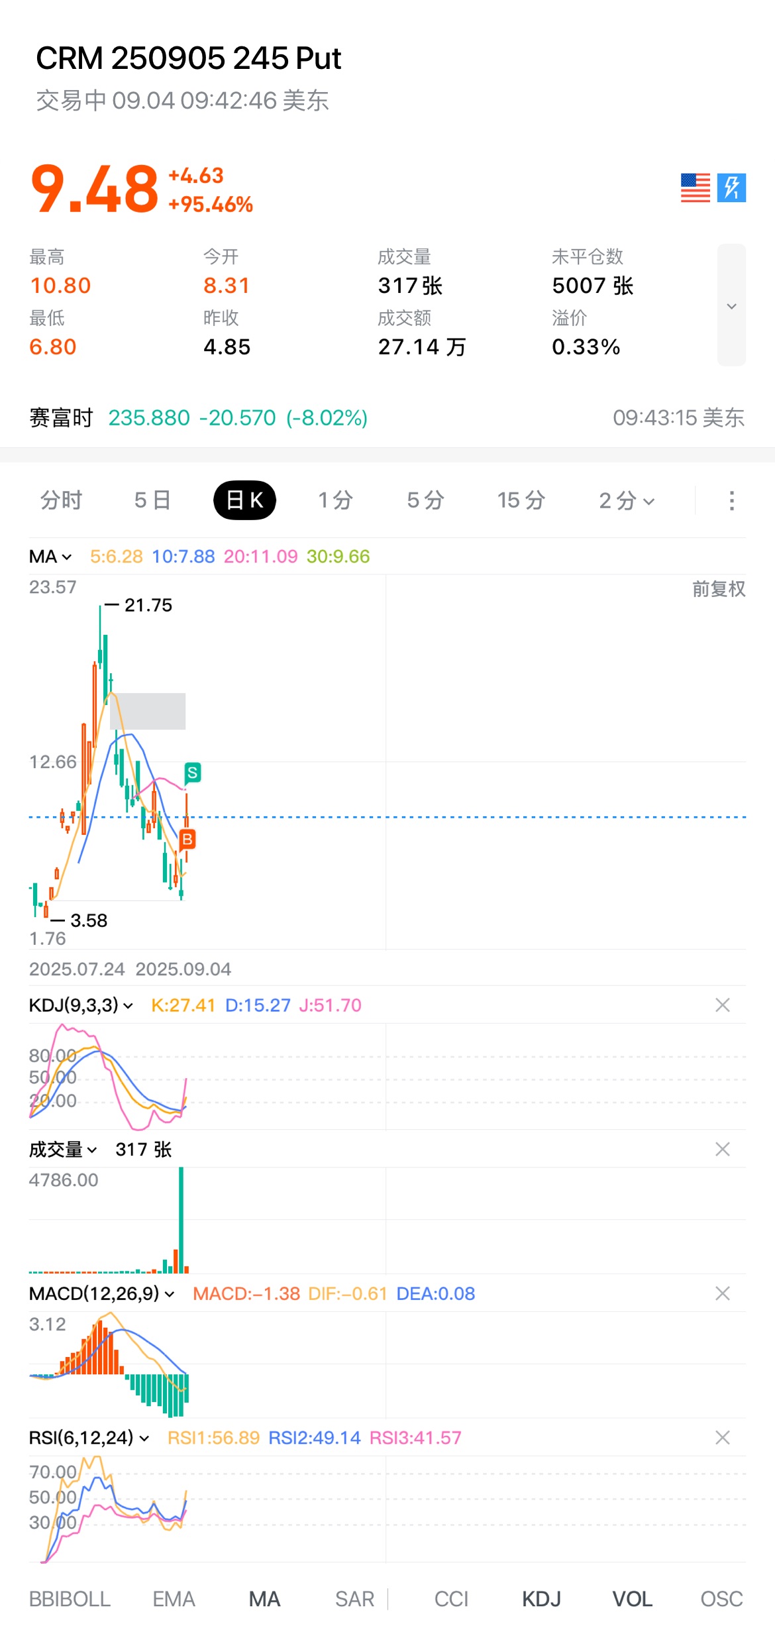Remove the MACD indicator panel
This screenshot has width=775, height=1634.
(722, 1293)
